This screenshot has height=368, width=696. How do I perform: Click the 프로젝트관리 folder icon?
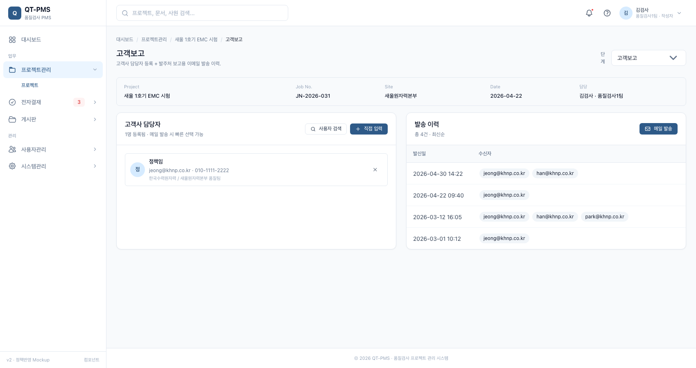12,70
